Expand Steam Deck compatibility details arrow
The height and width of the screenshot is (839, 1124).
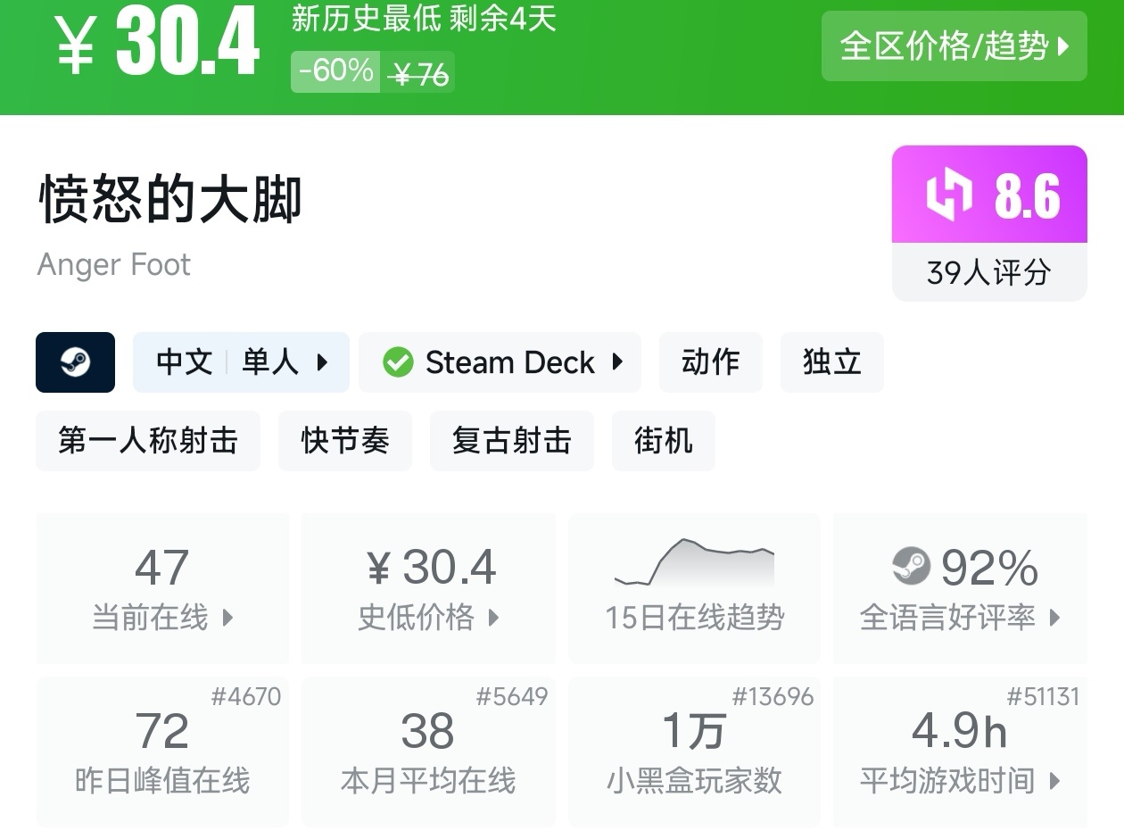coord(617,362)
